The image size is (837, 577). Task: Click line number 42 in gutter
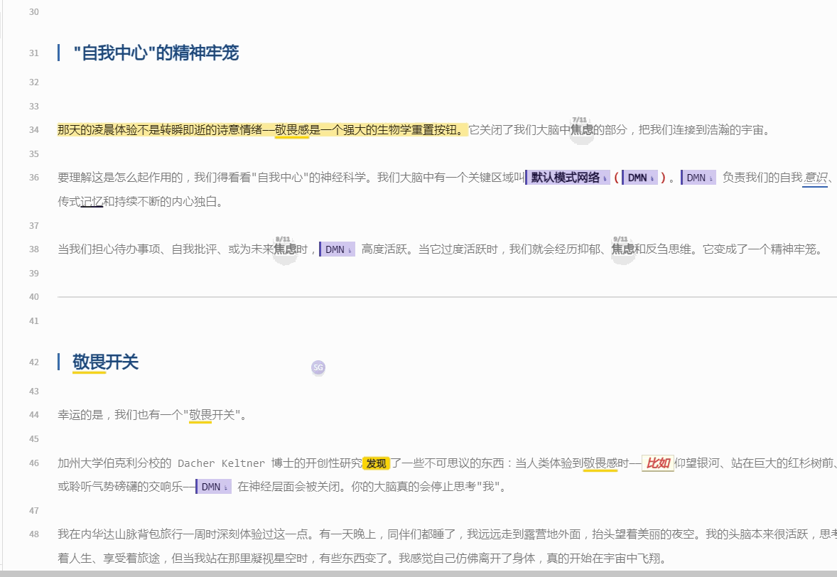[34, 362]
